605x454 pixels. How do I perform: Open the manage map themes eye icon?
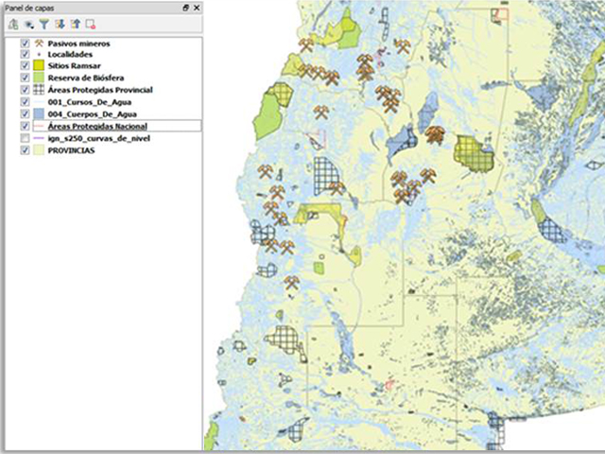pyautogui.click(x=28, y=25)
